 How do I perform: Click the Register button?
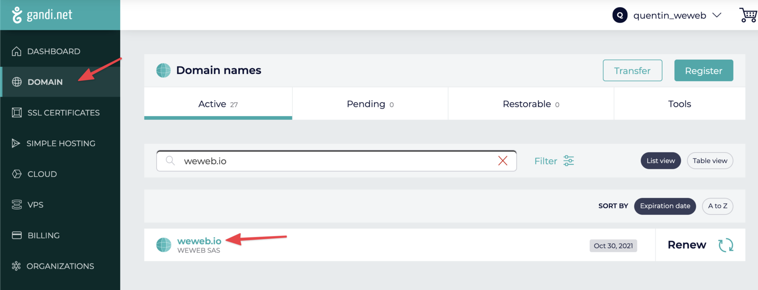click(x=704, y=71)
